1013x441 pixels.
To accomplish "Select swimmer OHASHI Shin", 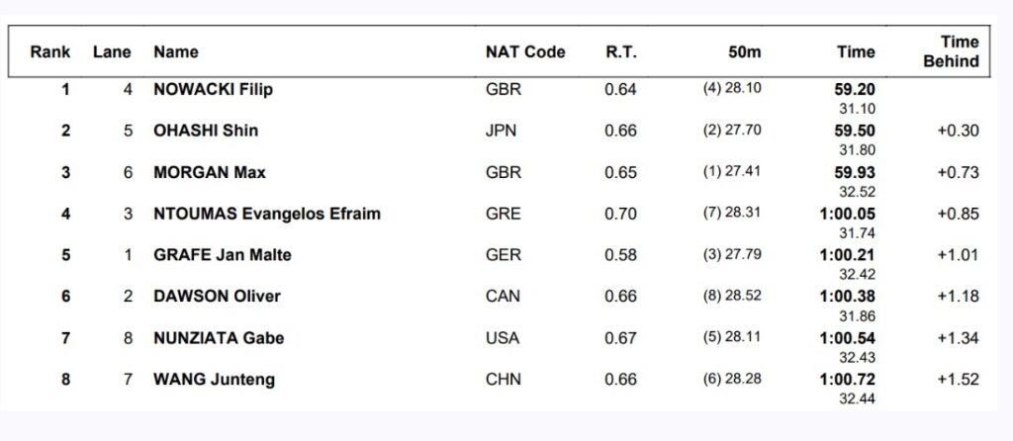I will [206, 132].
